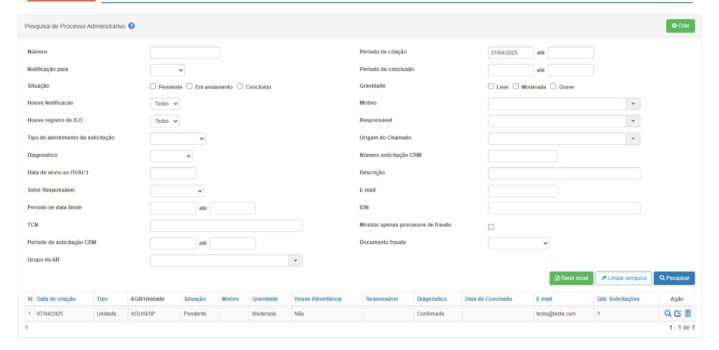The width and height of the screenshot is (719, 350).
Task: Click the magnifier view icon in row
Action: click(x=668, y=313)
